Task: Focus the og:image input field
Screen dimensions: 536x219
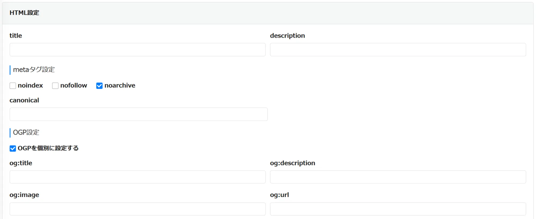Action: click(x=137, y=209)
